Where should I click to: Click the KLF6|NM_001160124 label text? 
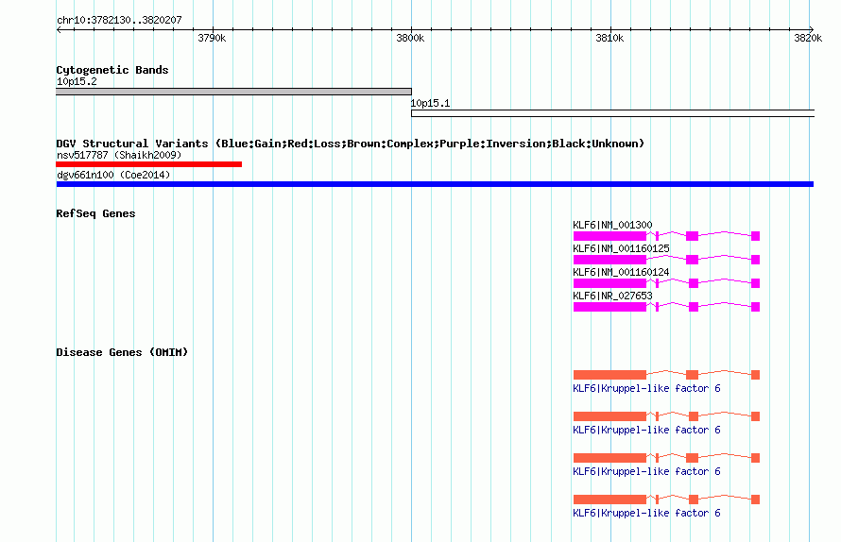[621, 272]
